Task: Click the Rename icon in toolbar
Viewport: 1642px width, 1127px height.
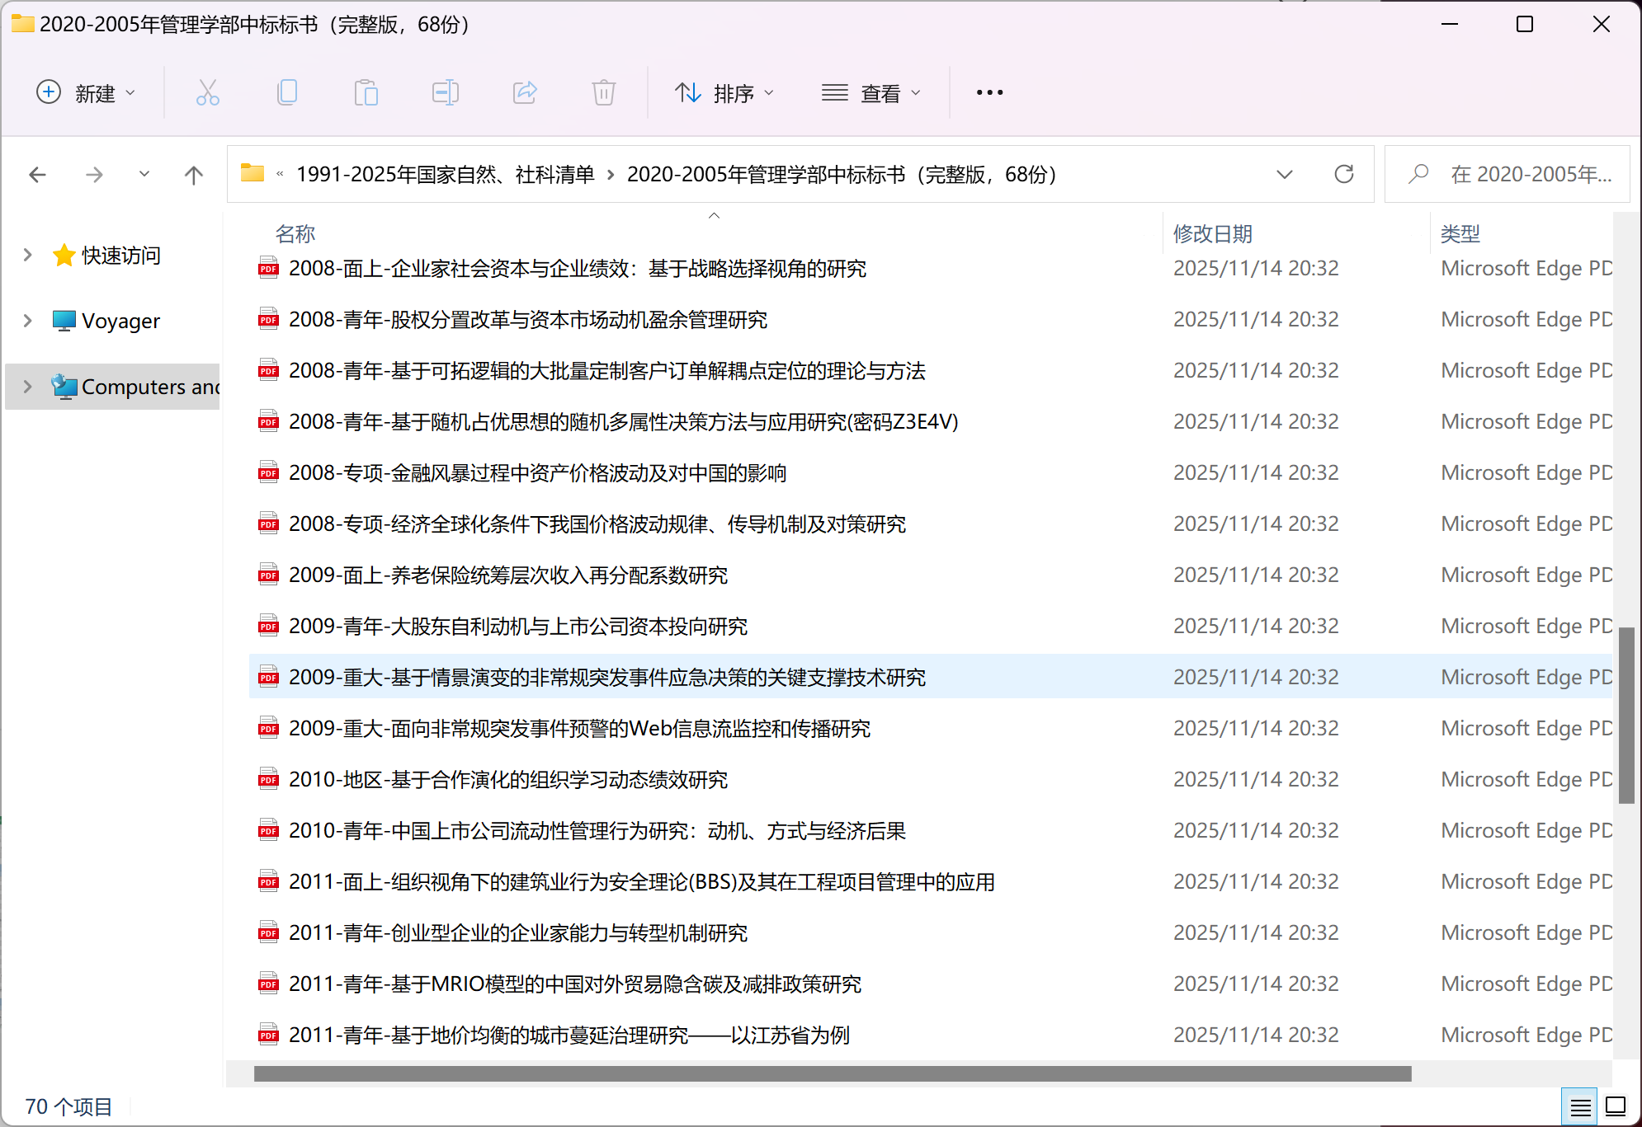Action: tap(445, 92)
